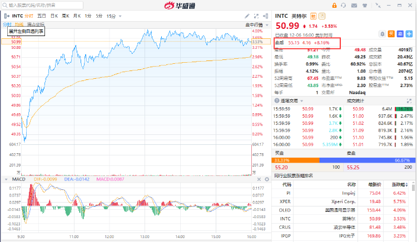Open the minute interval dropdown arrow
This screenshot has height=242, width=417.
[120, 16]
